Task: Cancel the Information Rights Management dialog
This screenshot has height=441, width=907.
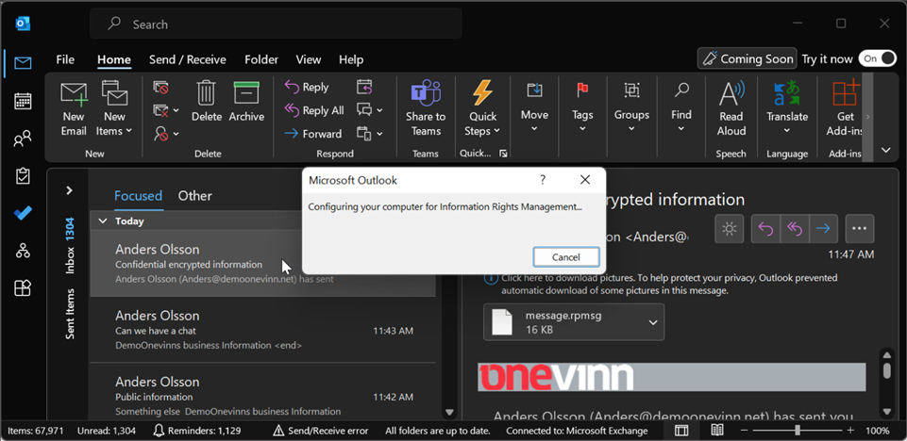Action: pyautogui.click(x=565, y=257)
